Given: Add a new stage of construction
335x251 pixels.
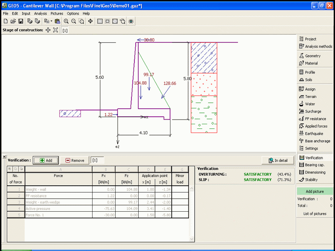Looking at the screenshot, I should pos(48,30).
